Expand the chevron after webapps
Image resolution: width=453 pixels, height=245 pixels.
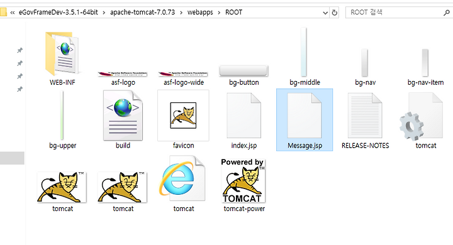click(x=219, y=13)
